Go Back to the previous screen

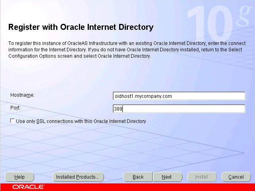138,177
